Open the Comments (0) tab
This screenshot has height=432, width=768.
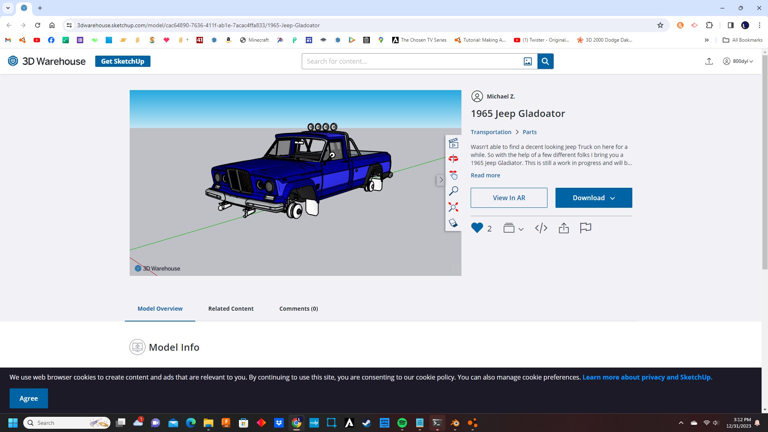tap(299, 309)
